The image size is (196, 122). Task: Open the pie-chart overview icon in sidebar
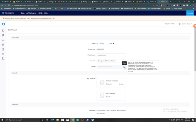(x=3, y=30)
